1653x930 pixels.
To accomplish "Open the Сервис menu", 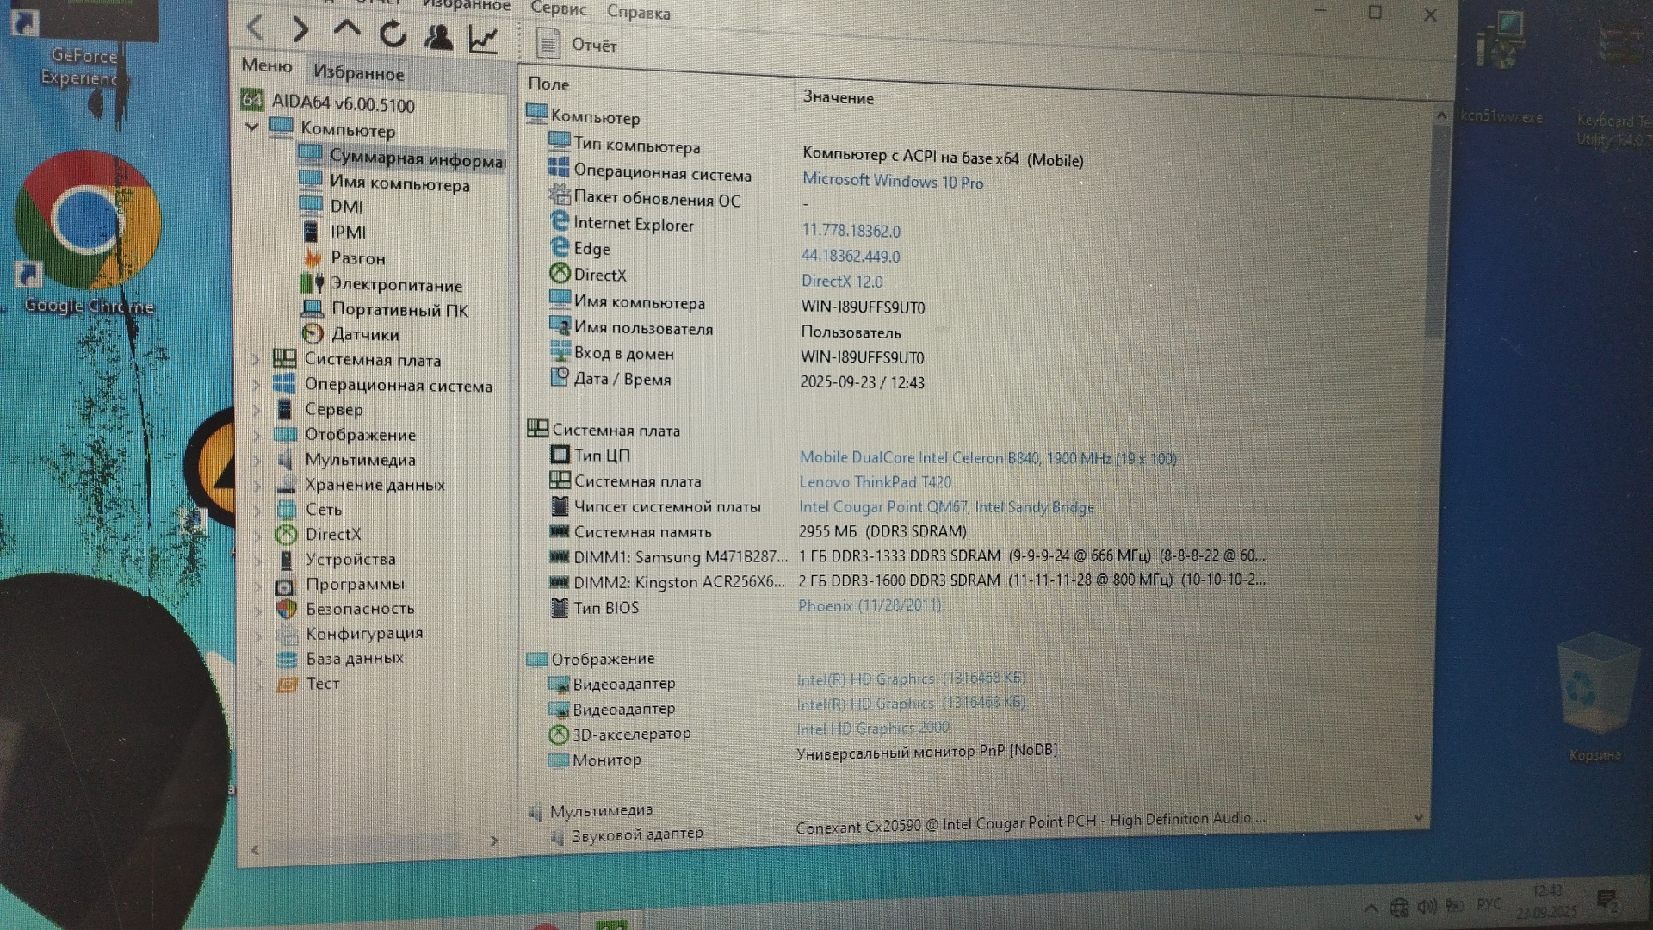I will point(558,9).
